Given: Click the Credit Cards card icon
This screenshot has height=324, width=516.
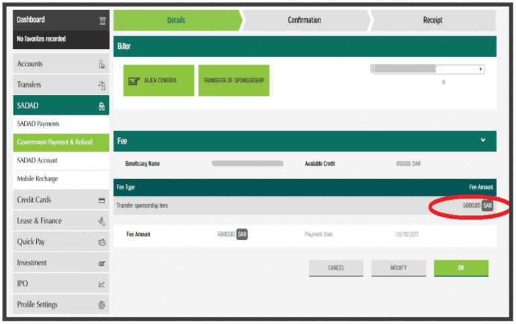Looking at the screenshot, I should click(101, 200).
